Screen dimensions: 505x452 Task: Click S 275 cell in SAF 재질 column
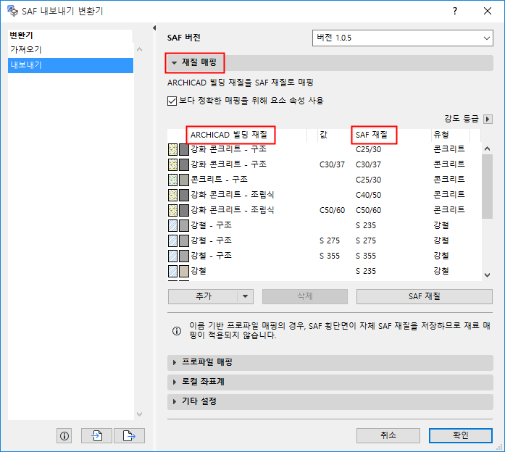click(366, 240)
